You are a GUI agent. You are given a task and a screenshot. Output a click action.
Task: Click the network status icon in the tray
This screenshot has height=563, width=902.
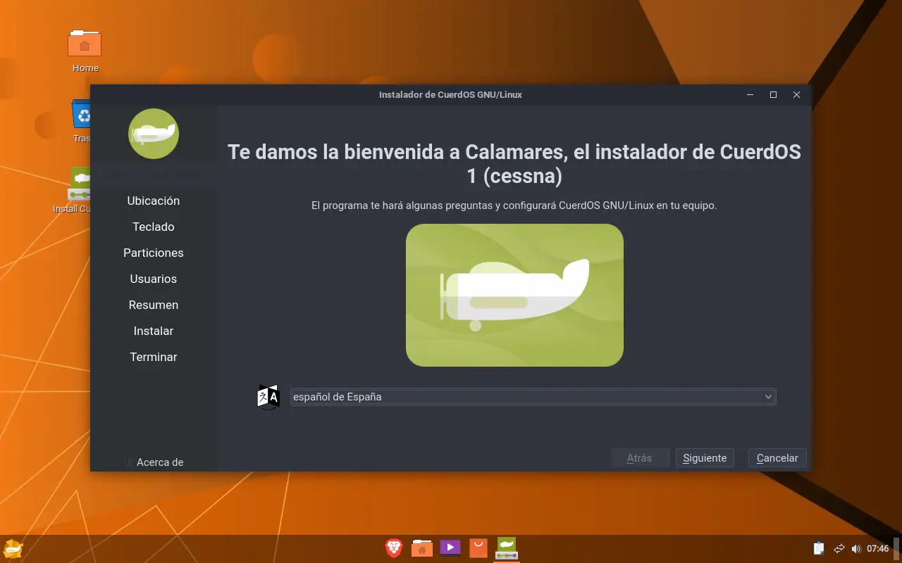pyautogui.click(x=839, y=548)
